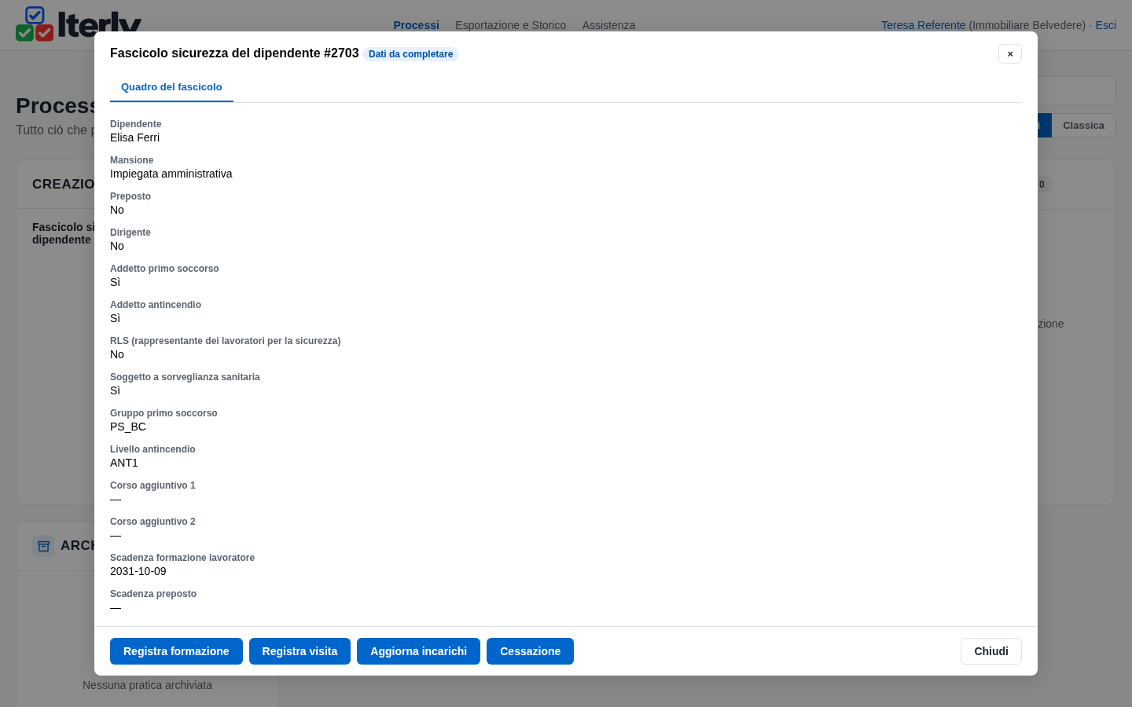This screenshot has height=707, width=1132.
Task: Click the PS_BC first aid group value
Action: [x=128, y=427]
